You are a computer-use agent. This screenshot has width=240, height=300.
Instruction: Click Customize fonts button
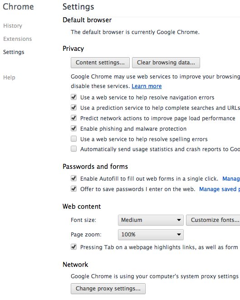(213, 220)
